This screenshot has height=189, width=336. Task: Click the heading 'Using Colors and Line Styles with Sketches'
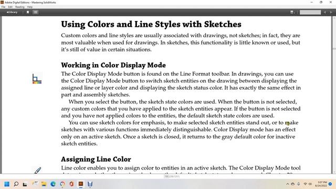click(151, 24)
